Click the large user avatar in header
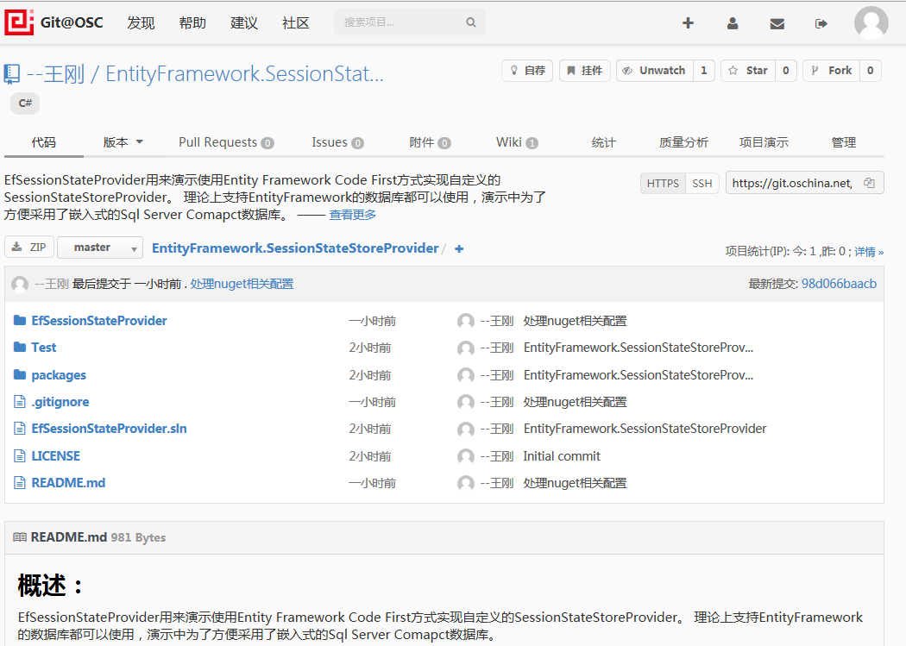This screenshot has height=646, width=906. click(x=871, y=22)
